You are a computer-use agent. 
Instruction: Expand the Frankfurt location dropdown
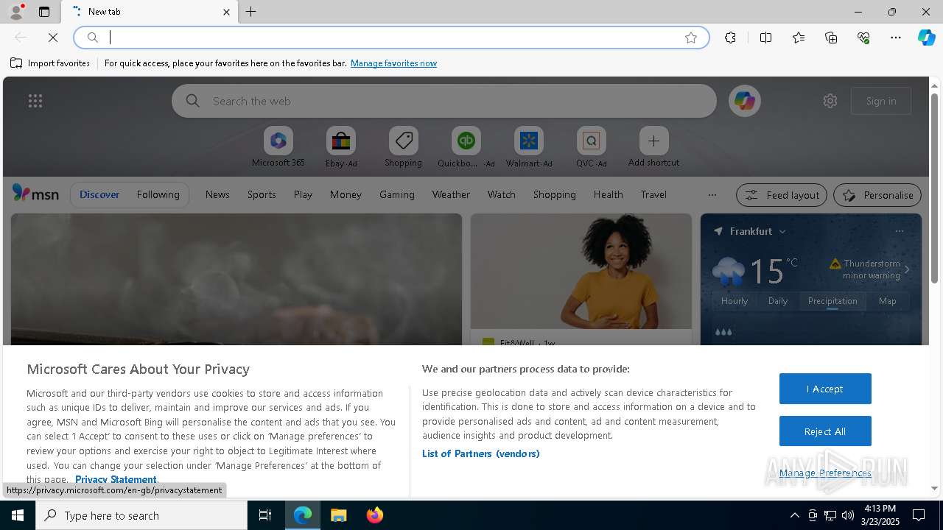782,231
